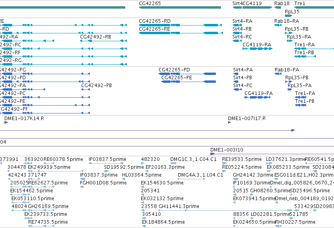Select the Tre1-RA transcript
Viewport: 334px width, 228px height.
click(314, 49)
